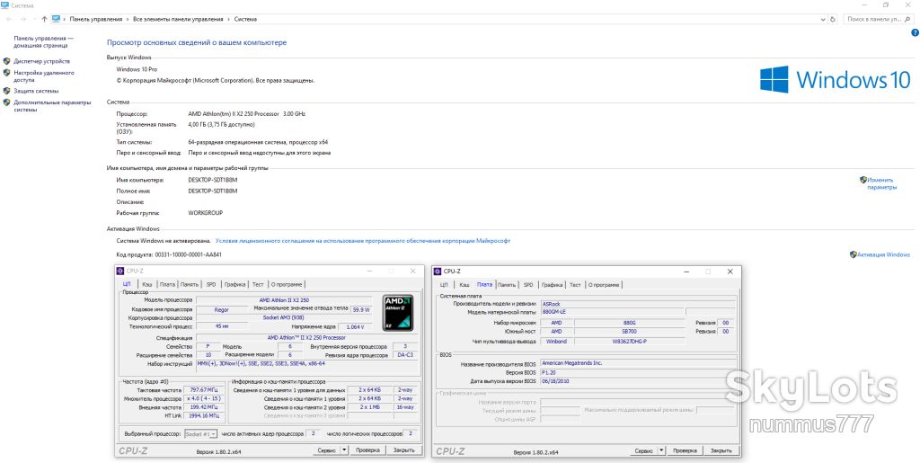Open Настройка удаленного доступа link

click(x=44, y=76)
